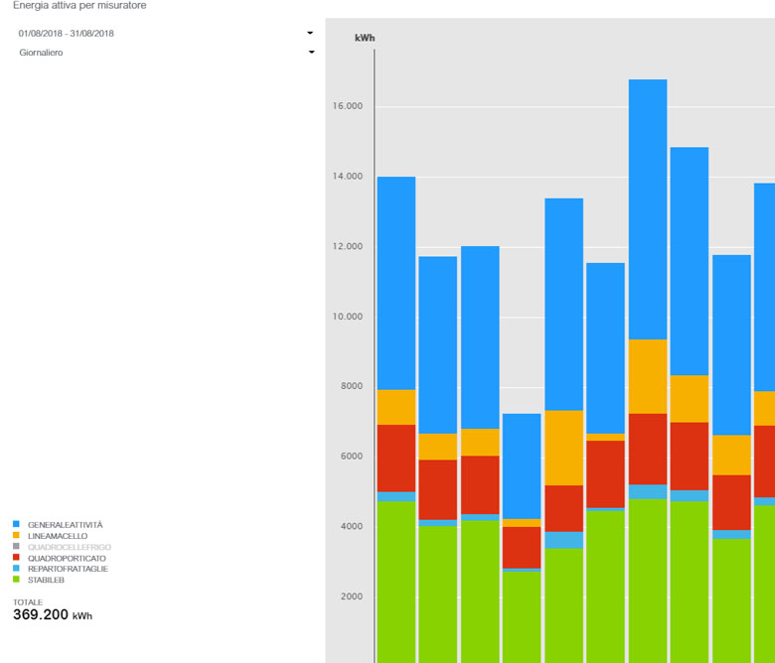The image size is (775, 663).
Task: Click the Energia attiva per misuratore title
Action: tap(79, 6)
